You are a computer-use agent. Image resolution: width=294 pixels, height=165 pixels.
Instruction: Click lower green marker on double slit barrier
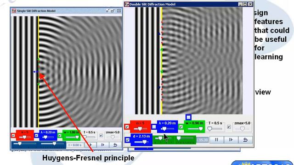(162, 71)
